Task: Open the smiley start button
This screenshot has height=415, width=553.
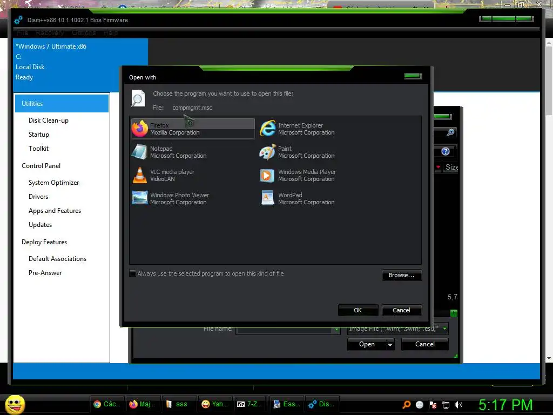Action: [15, 404]
